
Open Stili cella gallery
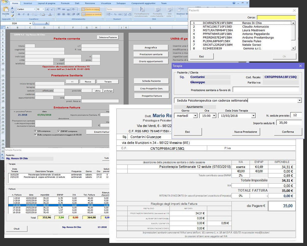tap(169, 12)
